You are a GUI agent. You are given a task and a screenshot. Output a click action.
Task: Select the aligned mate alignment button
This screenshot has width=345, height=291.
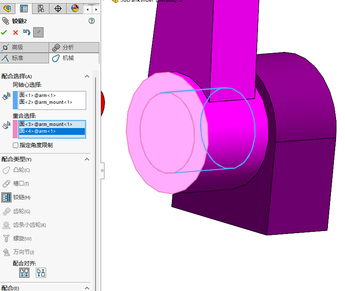[x=24, y=273]
